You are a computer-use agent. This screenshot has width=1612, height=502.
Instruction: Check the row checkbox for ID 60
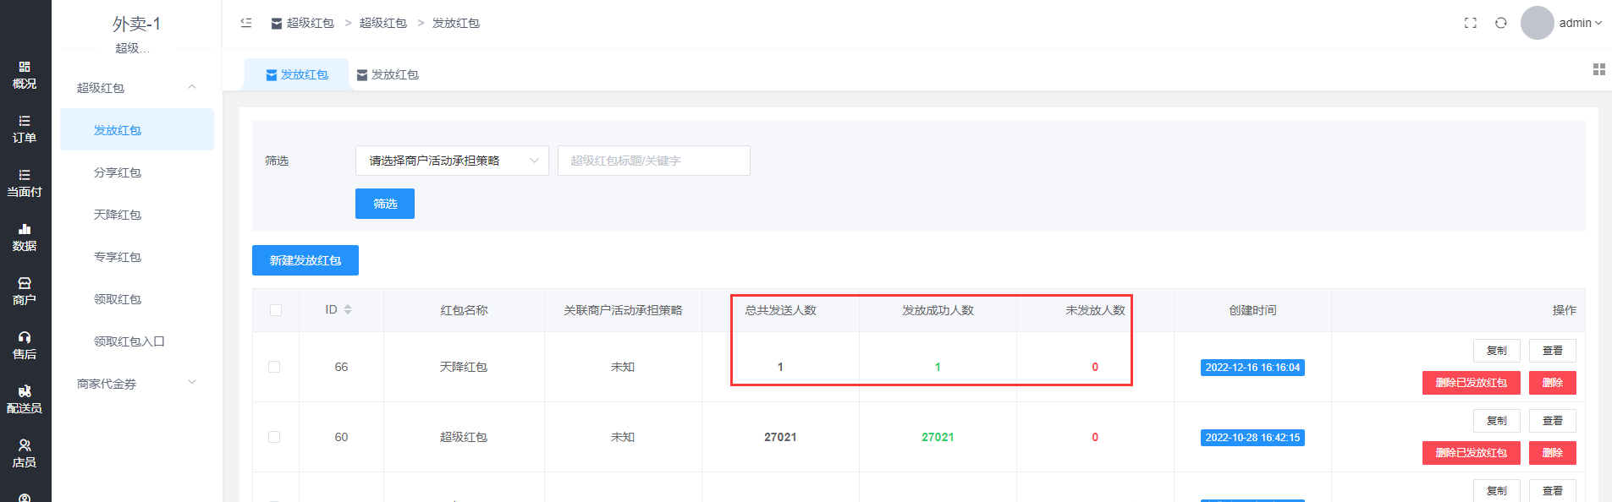pos(274,437)
